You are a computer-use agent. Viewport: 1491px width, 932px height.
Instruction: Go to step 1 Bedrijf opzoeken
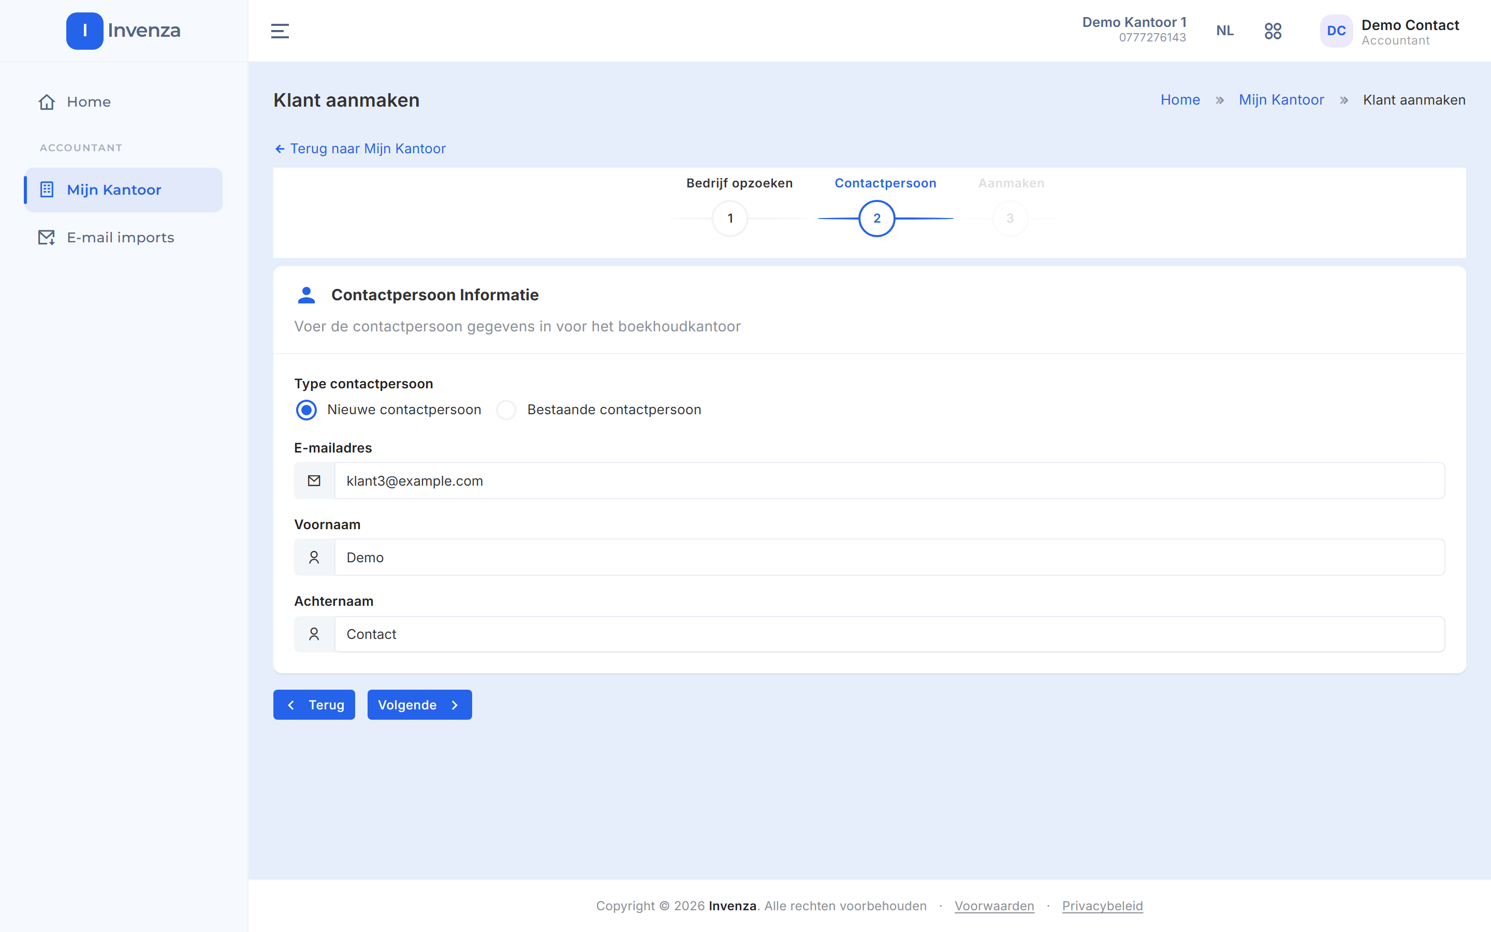pos(730,218)
